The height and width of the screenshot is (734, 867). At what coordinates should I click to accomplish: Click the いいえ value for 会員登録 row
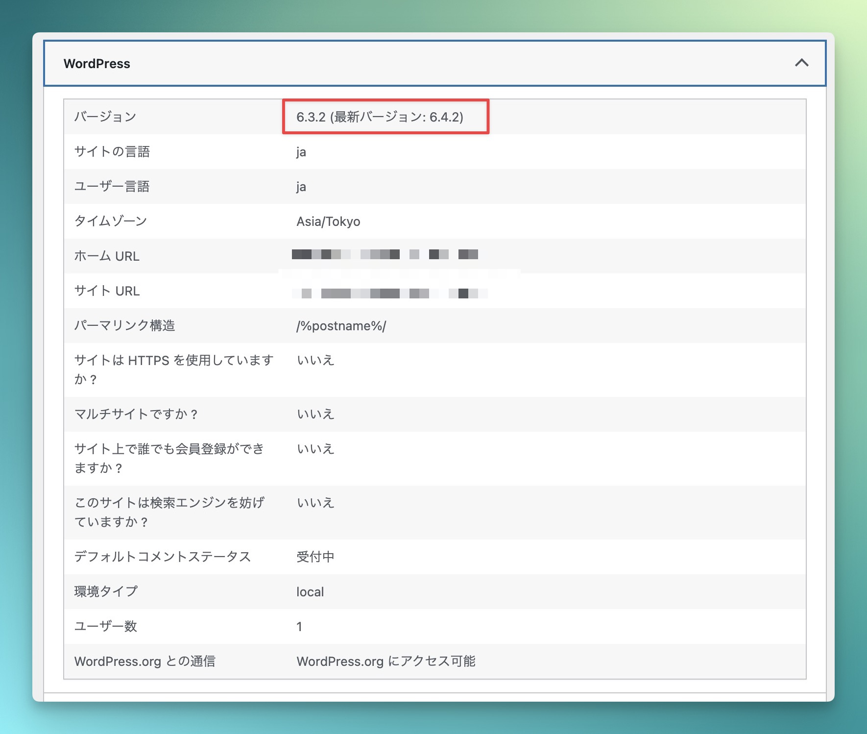[x=315, y=449]
